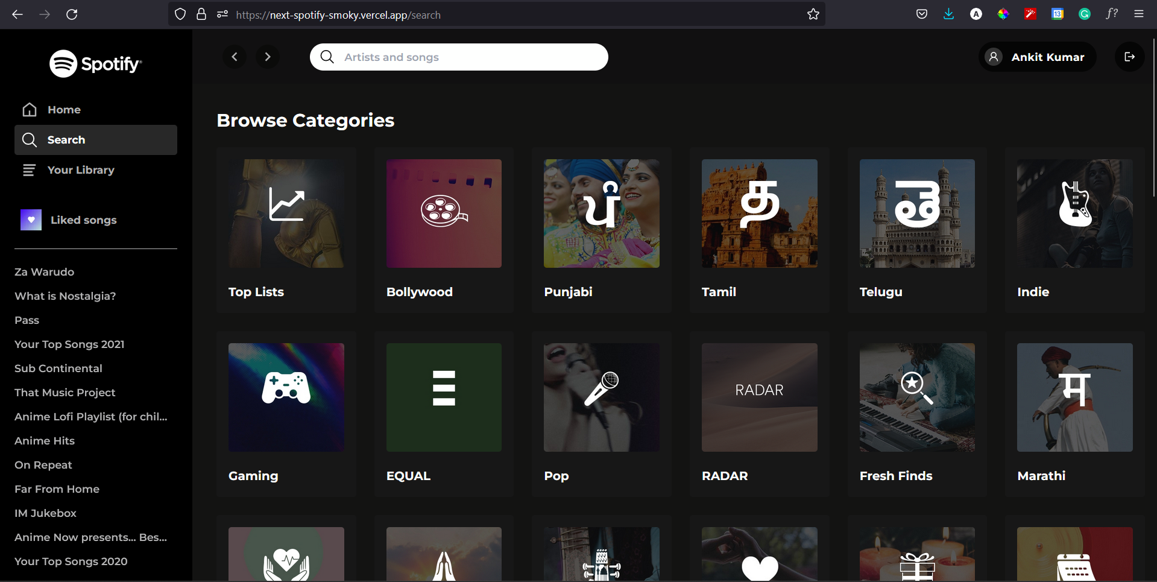Open the Pop microphone category image
The image size is (1157, 582).
602,397
